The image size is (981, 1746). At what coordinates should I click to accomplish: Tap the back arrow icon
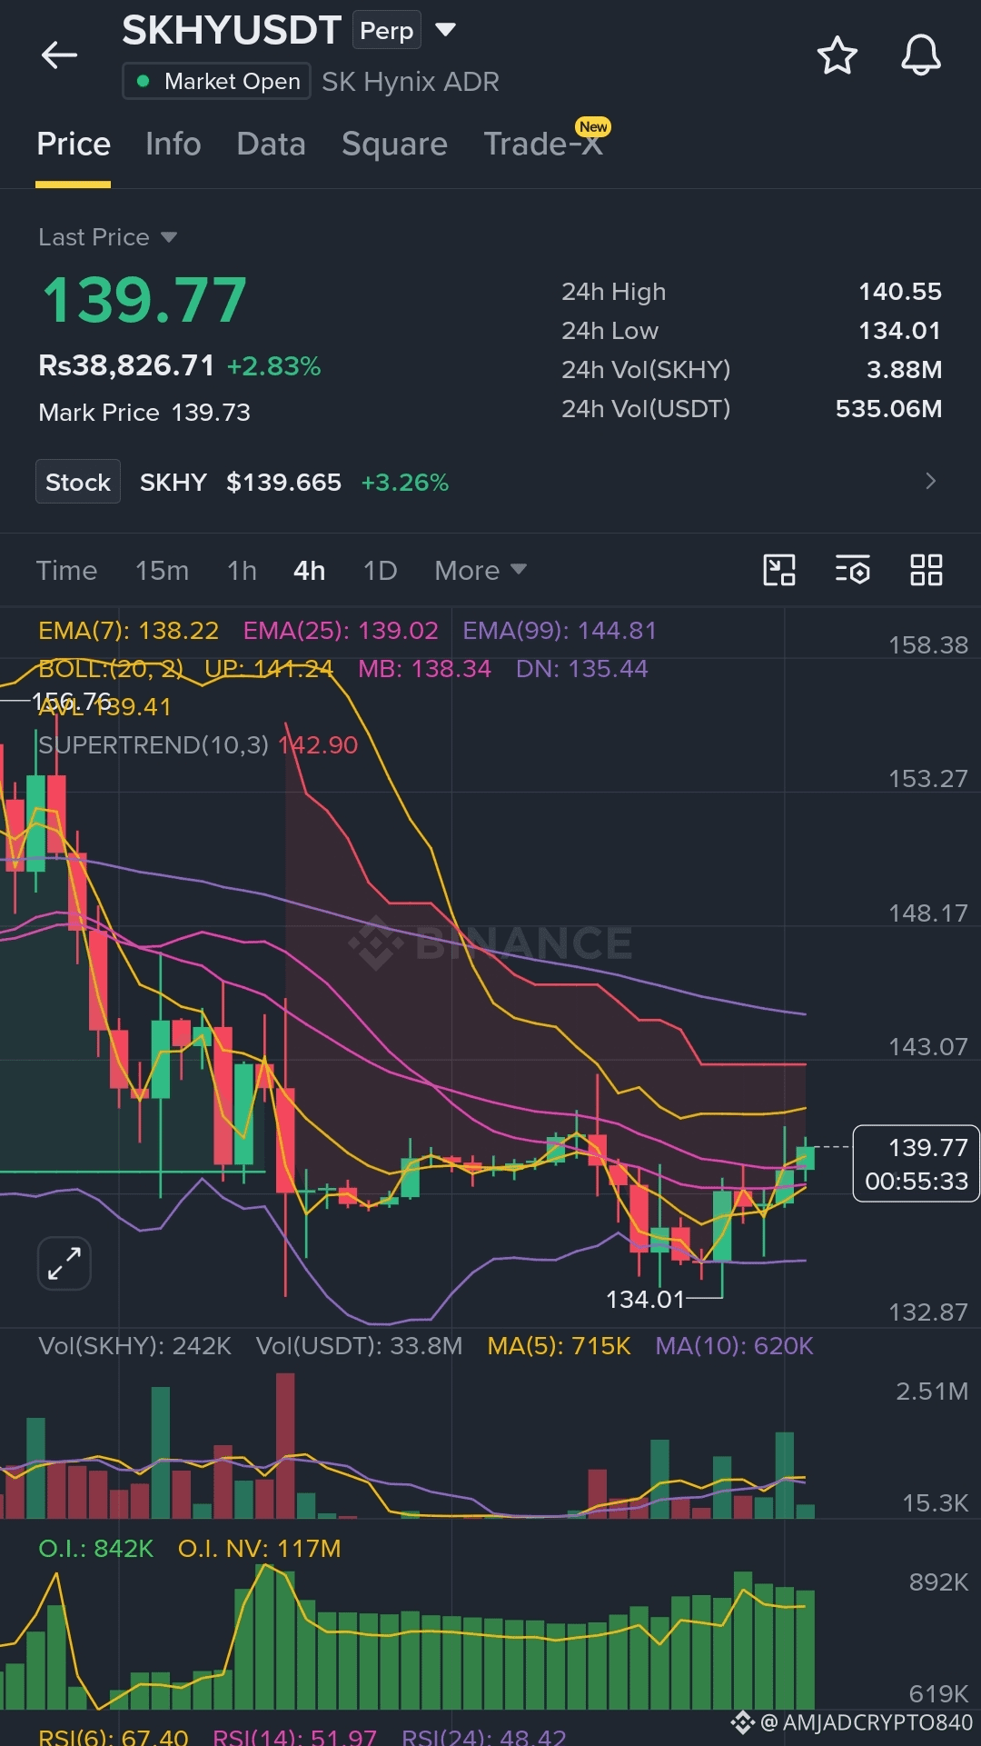point(59,55)
